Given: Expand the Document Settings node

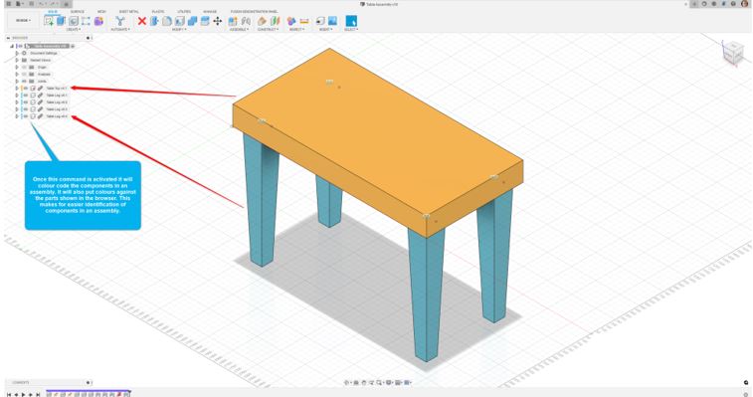Looking at the screenshot, I should pyautogui.click(x=17, y=54).
